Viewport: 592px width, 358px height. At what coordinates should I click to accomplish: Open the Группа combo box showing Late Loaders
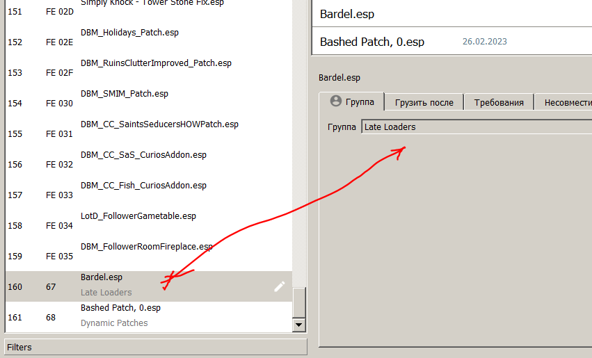[476, 127]
